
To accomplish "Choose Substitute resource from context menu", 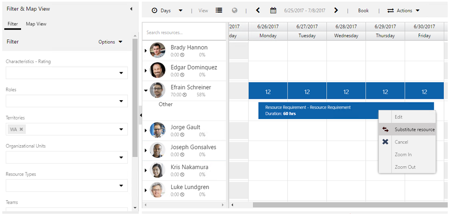I will tap(414, 130).
